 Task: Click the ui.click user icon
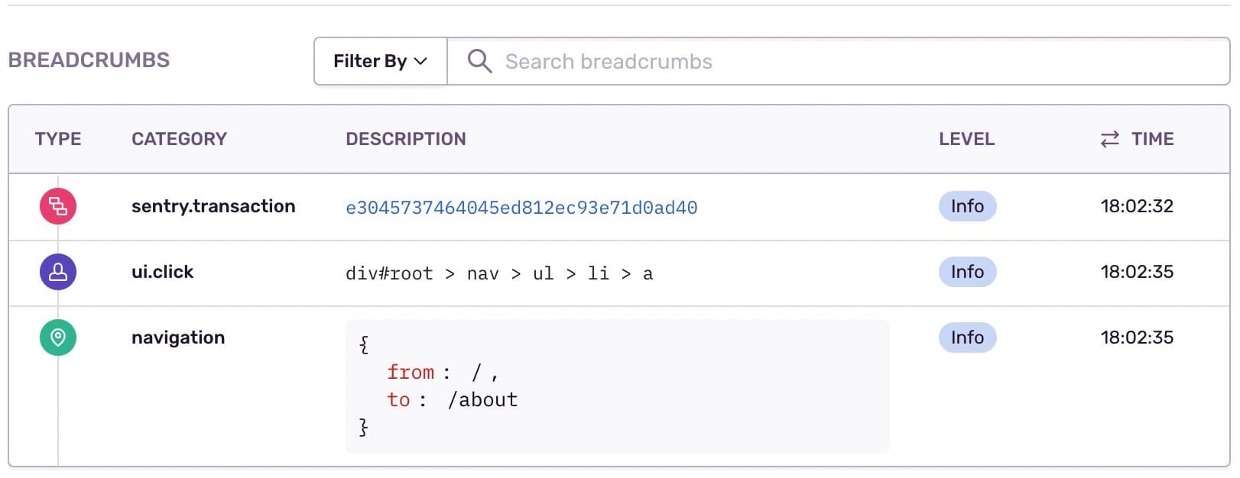pyautogui.click(x=58, y=272)
